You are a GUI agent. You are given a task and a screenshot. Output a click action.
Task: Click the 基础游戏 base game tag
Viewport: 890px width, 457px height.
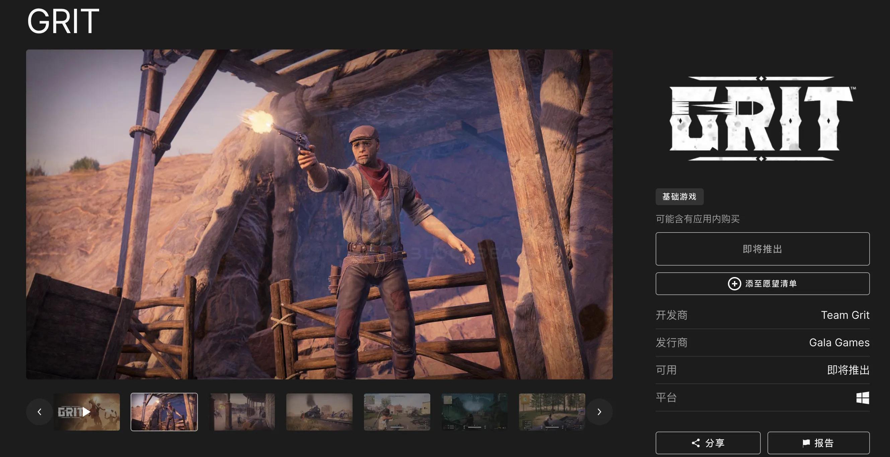(x=679, y=197)
